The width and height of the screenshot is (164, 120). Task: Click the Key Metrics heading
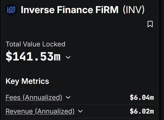pyautogui.click(x=27, y=81)
